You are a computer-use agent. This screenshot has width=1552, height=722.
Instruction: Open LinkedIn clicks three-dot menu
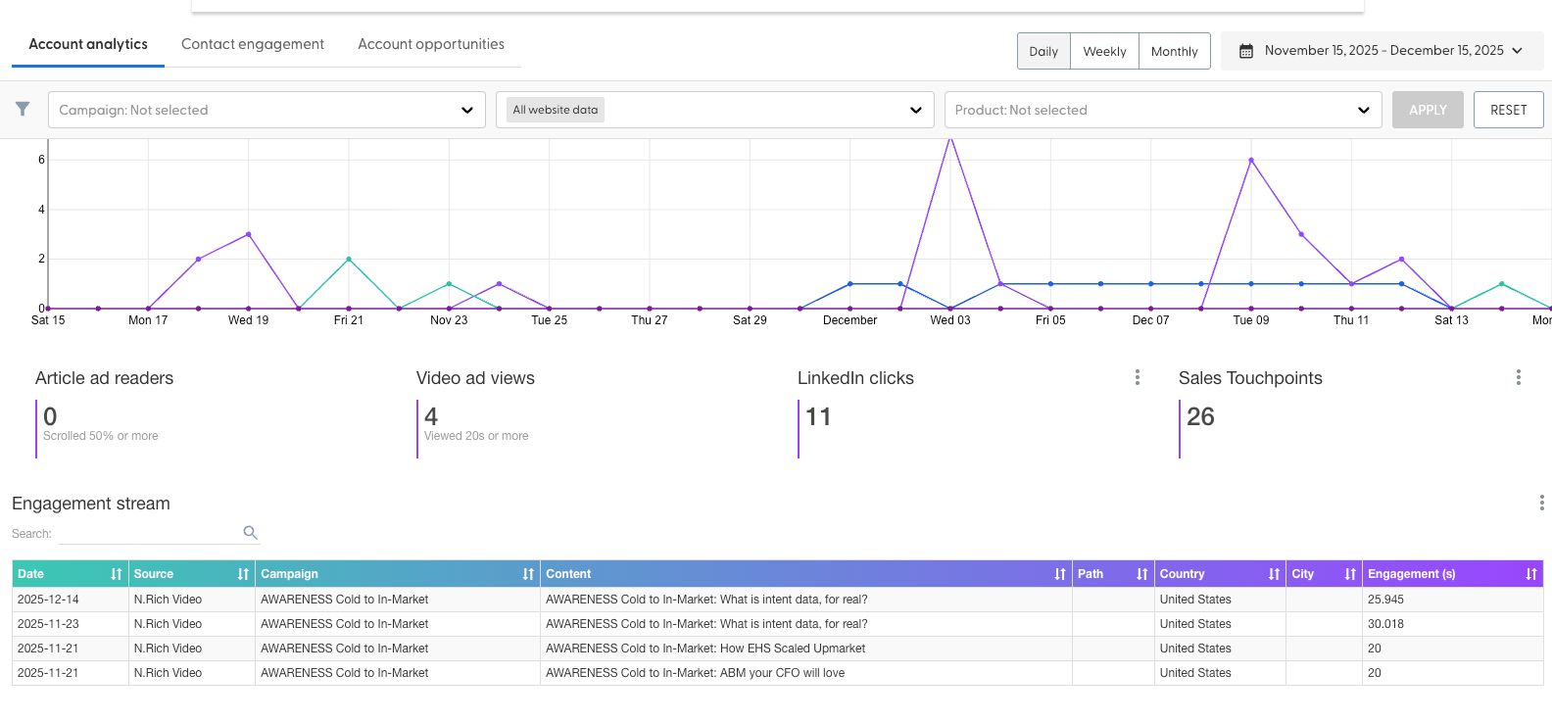pos(1137,377)
